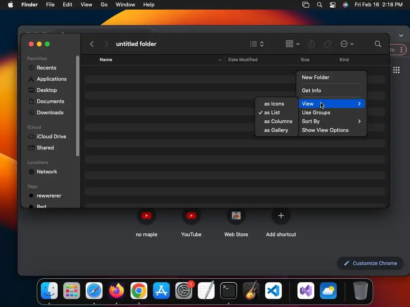This screenshot has height=307, width=410.
Task: Click the no maple shortcut in Chrome
Action: (x=147, y=222)
